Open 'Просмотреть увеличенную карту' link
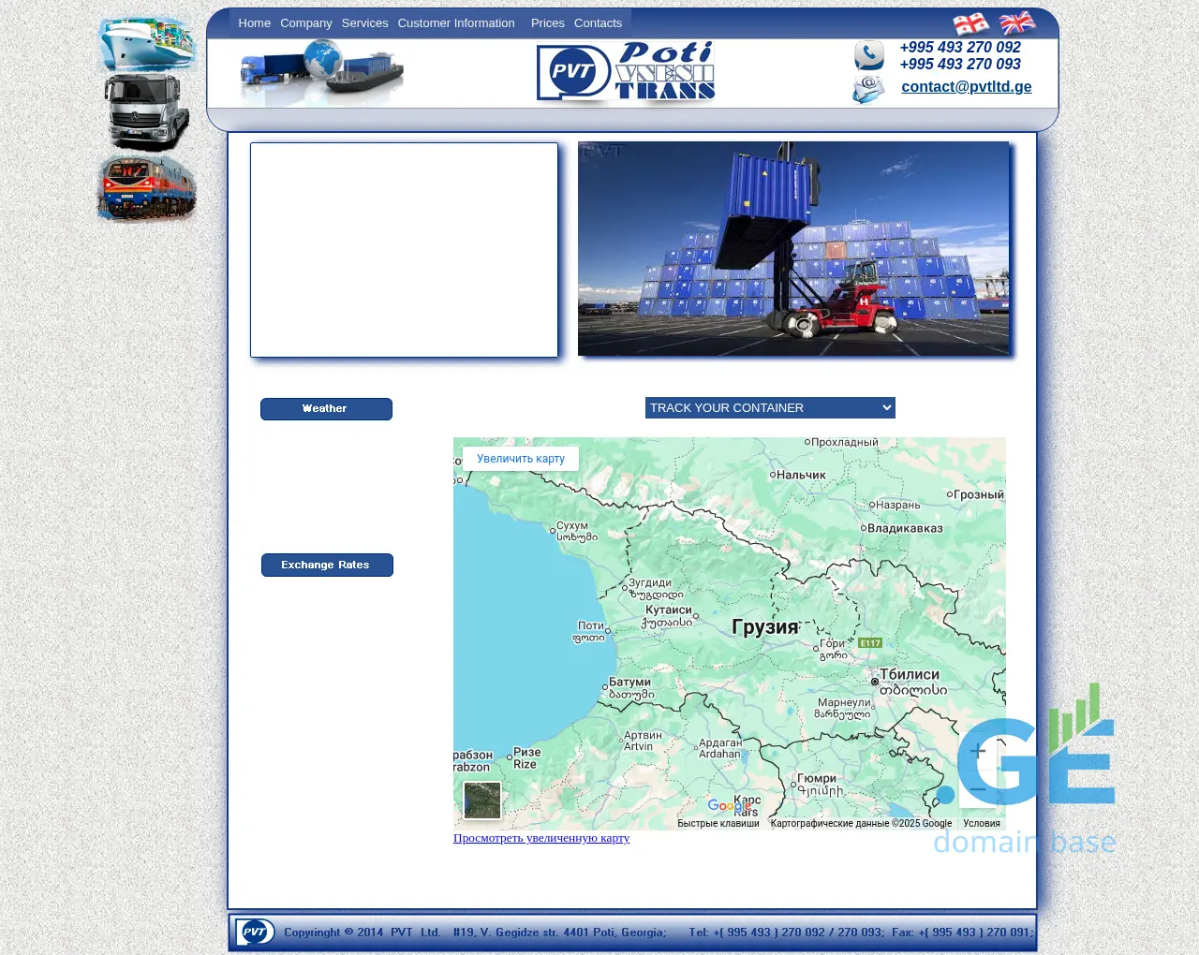 (541, 838)
